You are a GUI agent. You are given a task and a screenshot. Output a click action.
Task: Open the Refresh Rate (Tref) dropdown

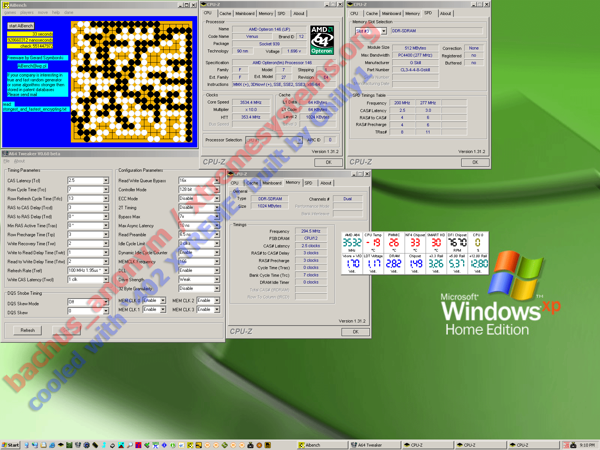pyautogui.click(x=106, y=271)
